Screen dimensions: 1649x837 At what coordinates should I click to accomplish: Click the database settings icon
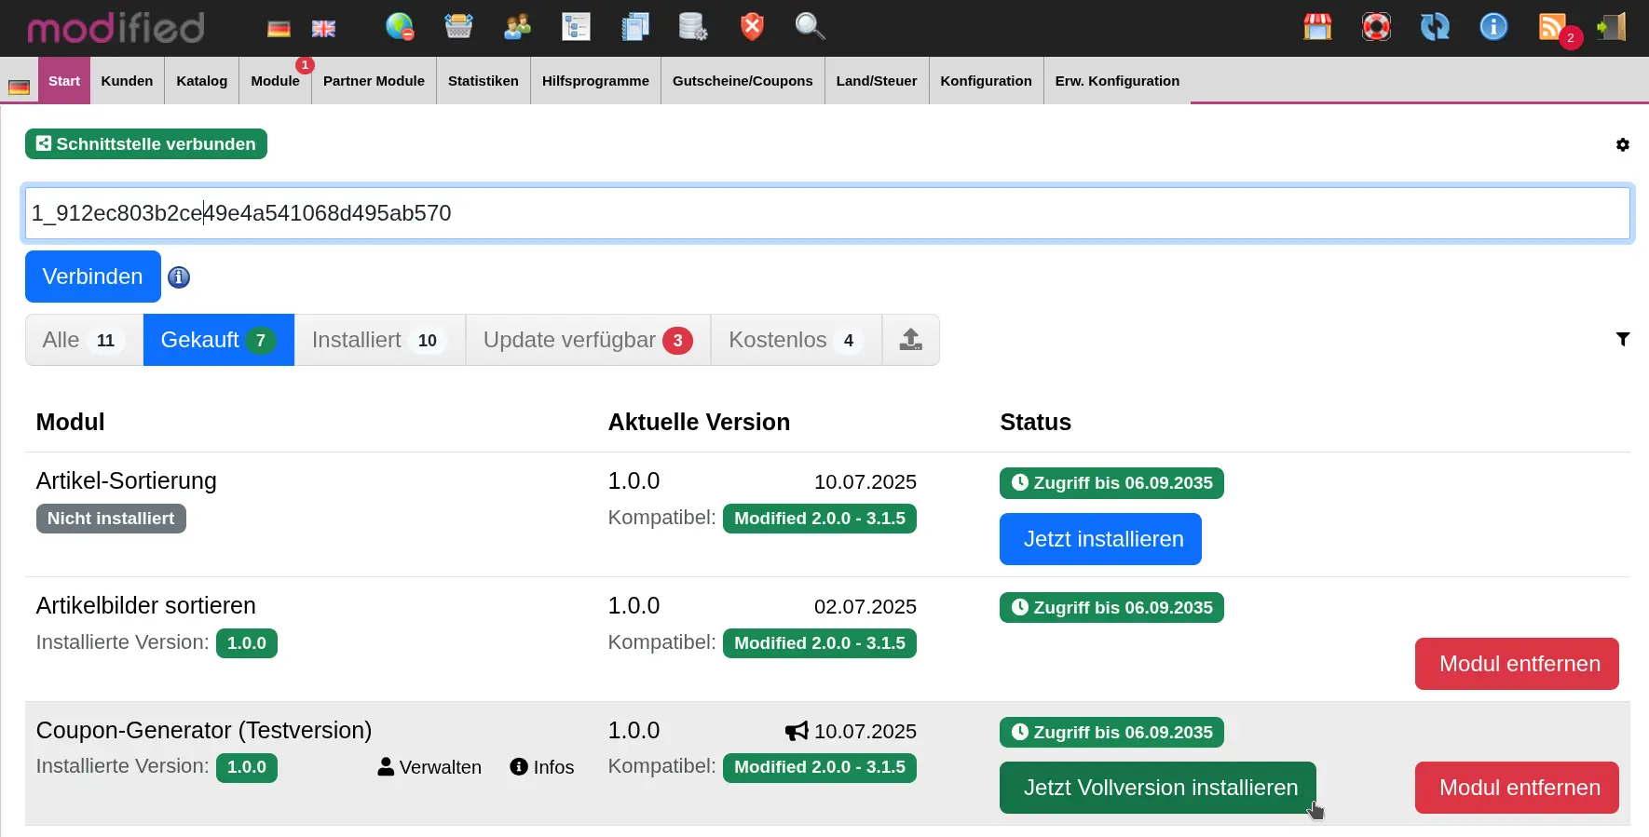(692, 27)
